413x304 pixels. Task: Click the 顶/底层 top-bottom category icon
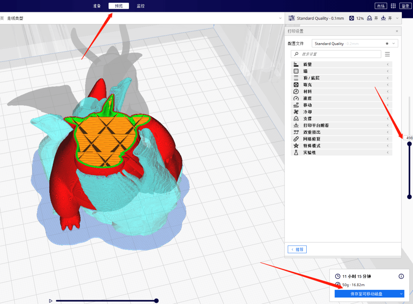point(296,78)
